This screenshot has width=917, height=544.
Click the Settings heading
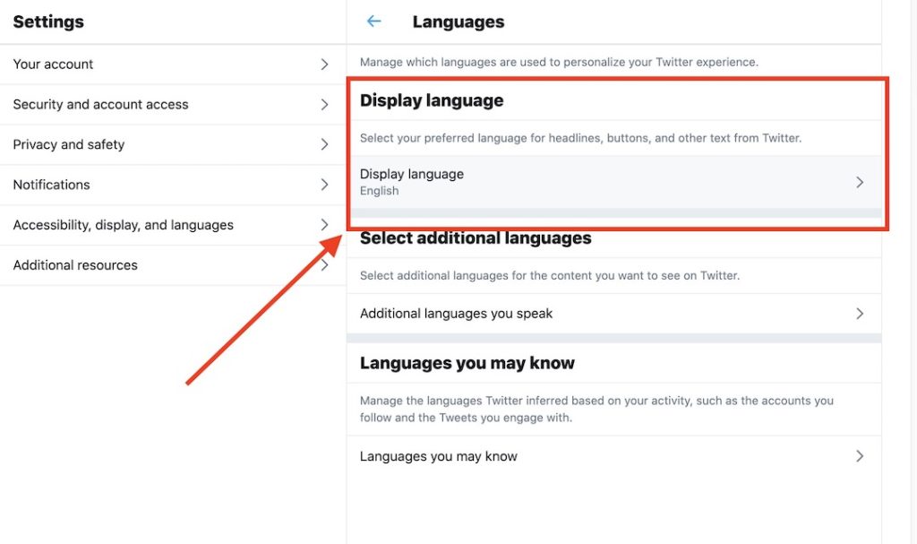pos(47,21)
